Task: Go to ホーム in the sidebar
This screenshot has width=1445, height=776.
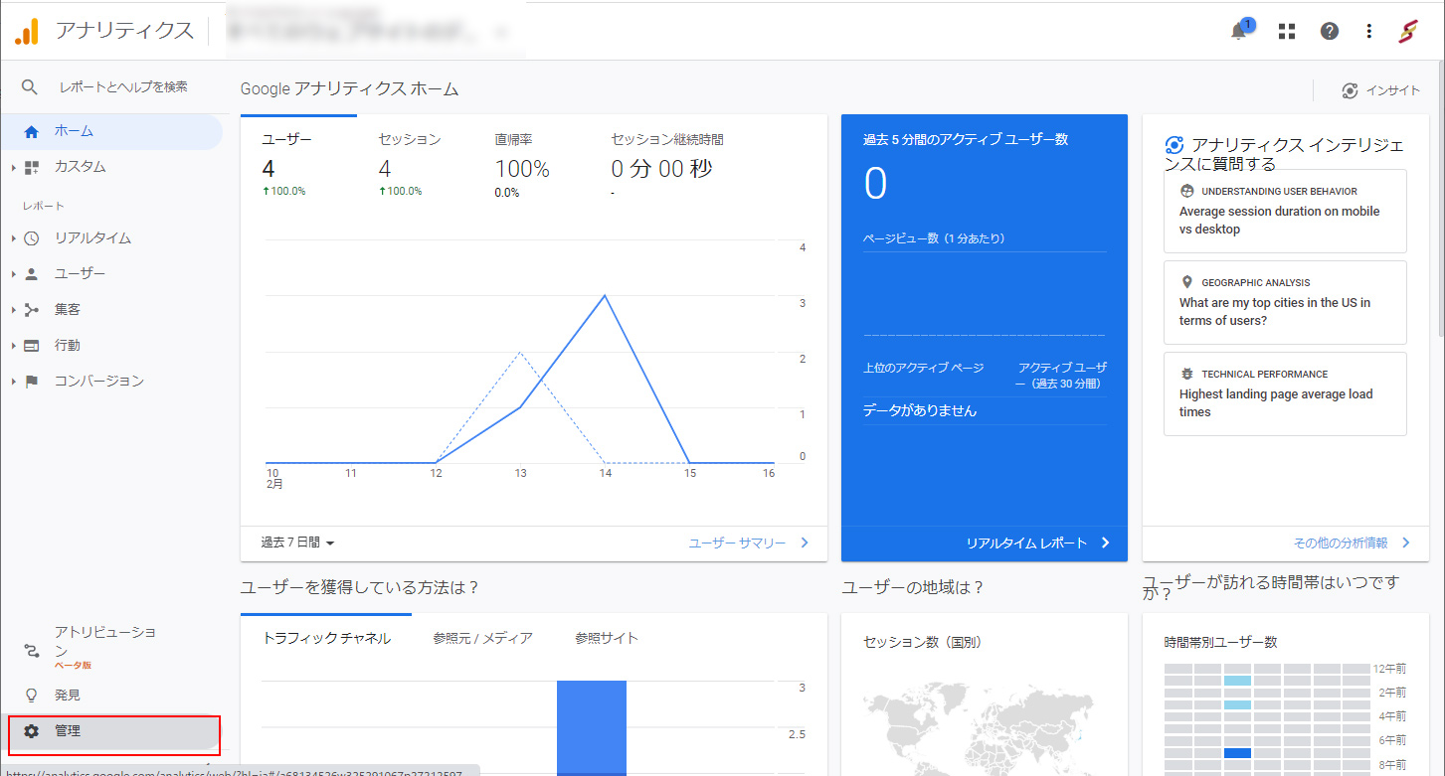Action: pyautogui.click(x=111, y=131)
